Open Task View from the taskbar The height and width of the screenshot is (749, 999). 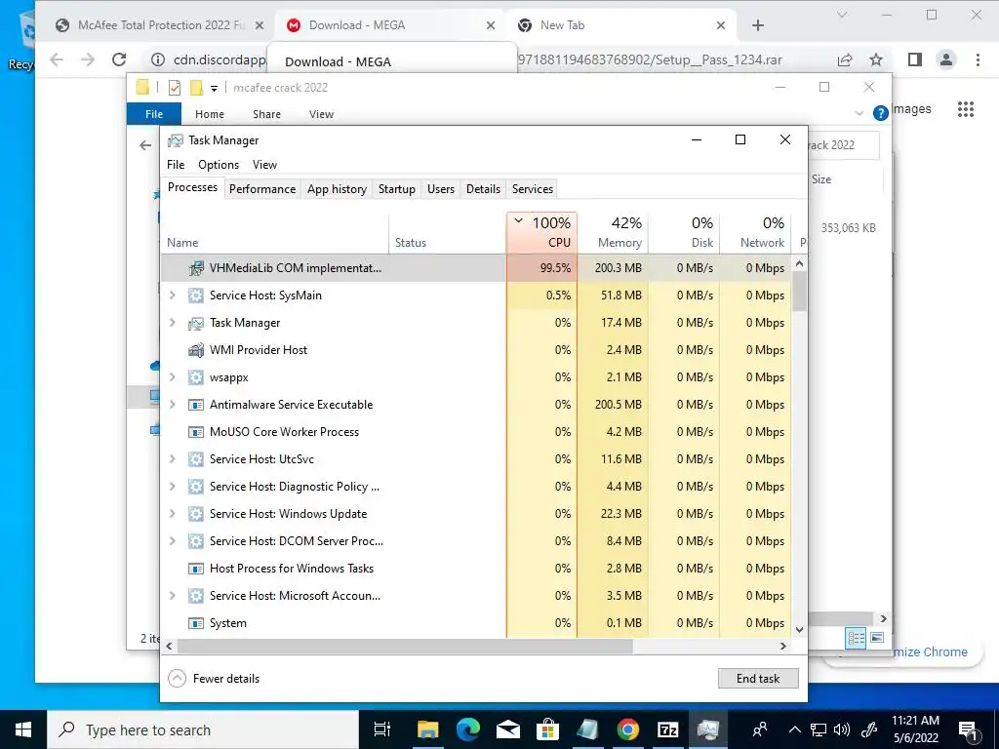pos(381,729)
